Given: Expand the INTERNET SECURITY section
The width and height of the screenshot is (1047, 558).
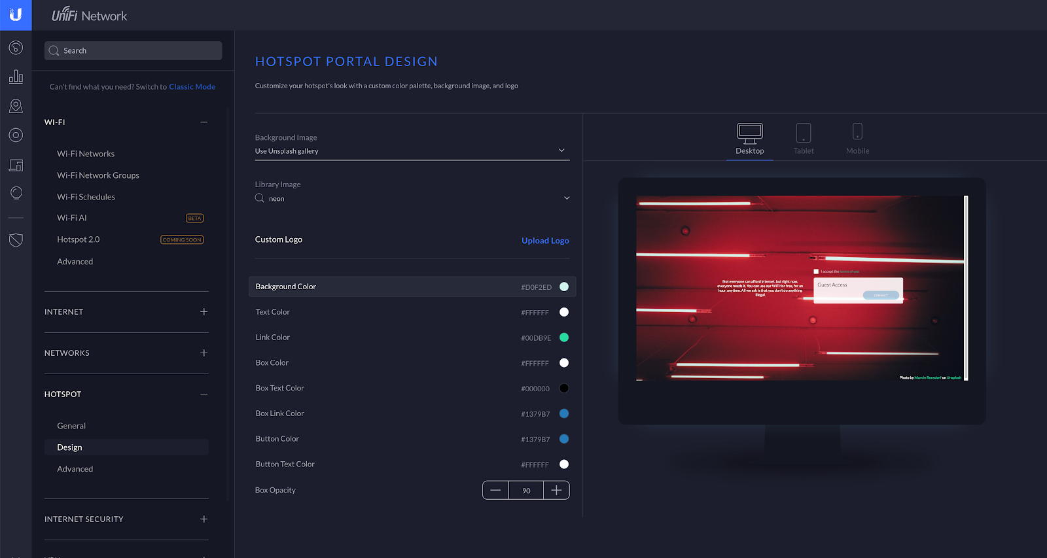Looking at the screenshot, I should point(204,519).
